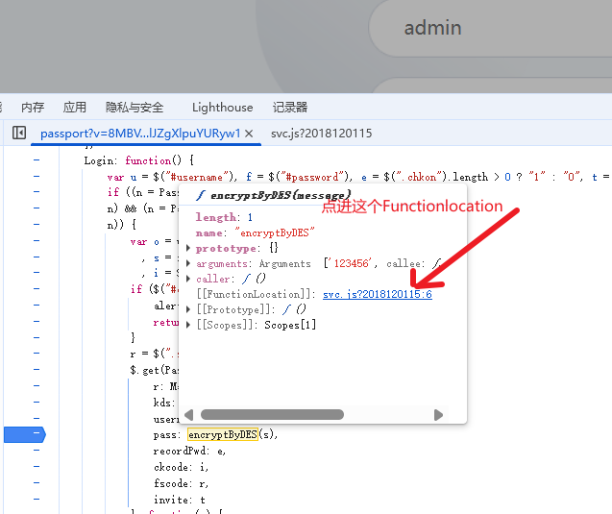612x514 pixels.
Task: Expand the [[Prototype]] entry in popup
Action: (x=188, y=309)
